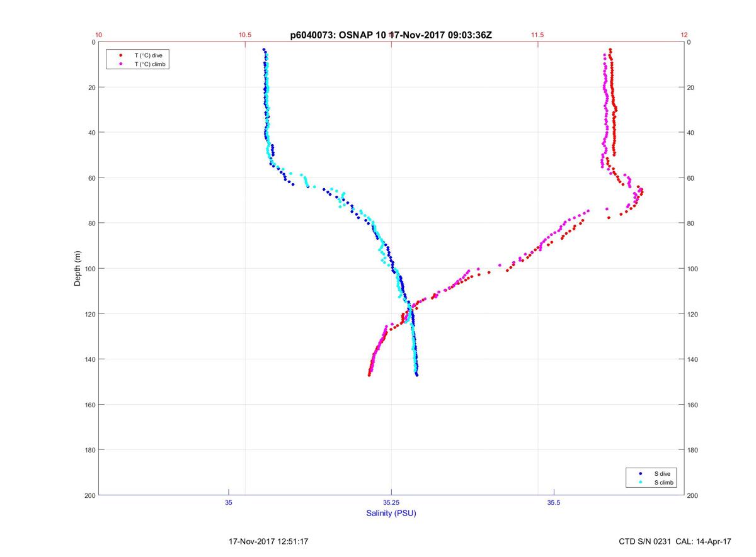
Task: Click the left depth tick label 40
Action: [x=91, y=133]
